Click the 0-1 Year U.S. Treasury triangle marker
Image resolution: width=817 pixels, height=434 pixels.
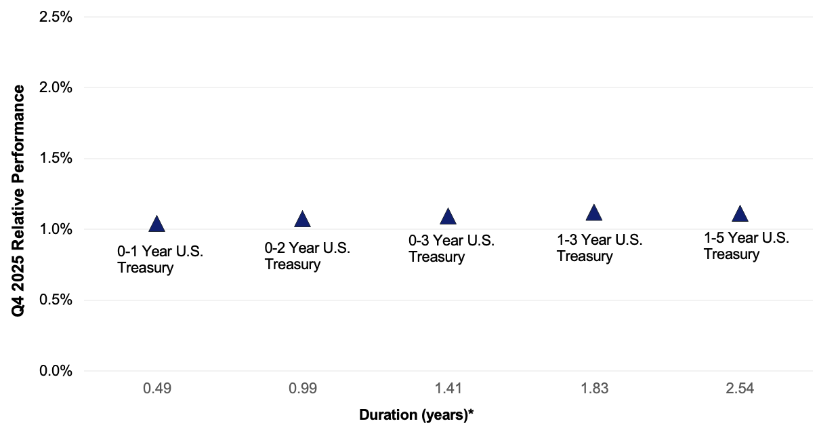click(156, 224)
